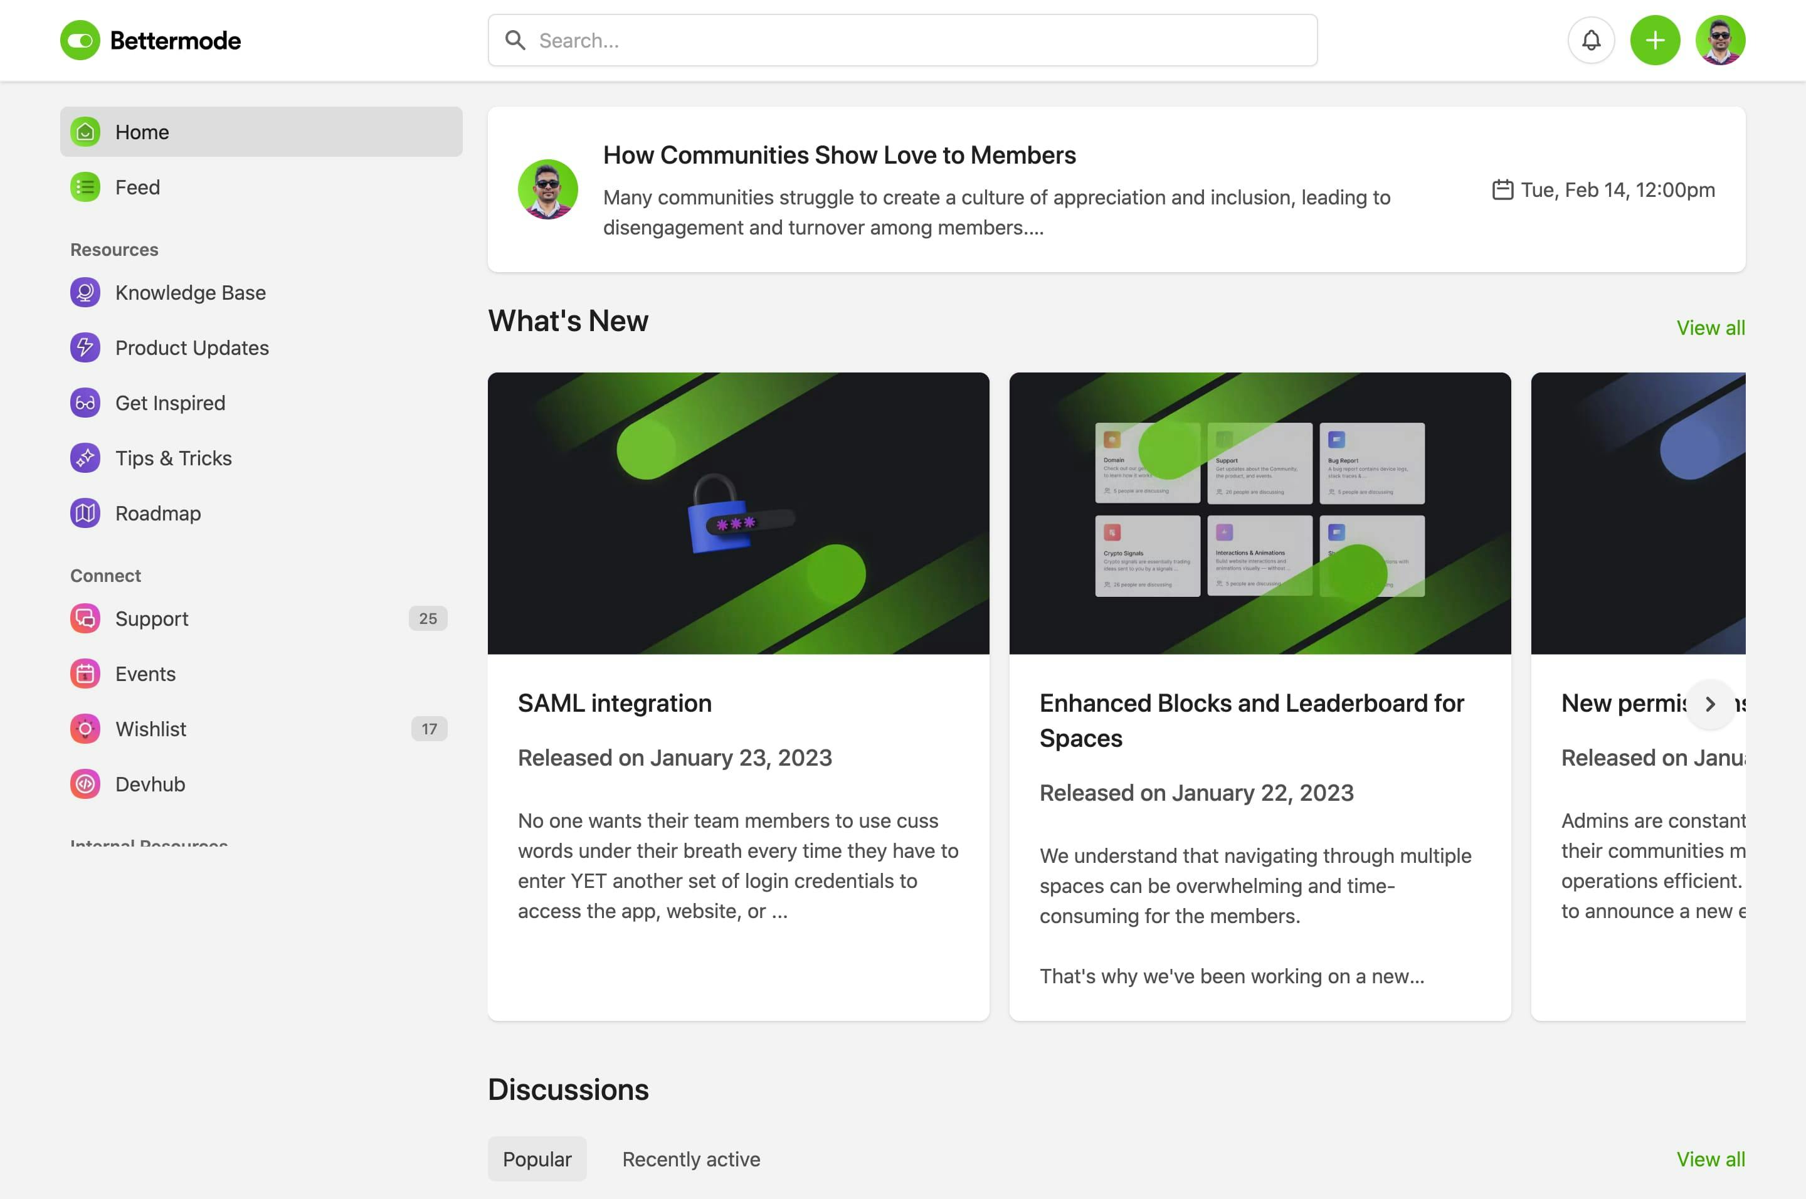The width and height of the screenshot is (1806, 1199).
Task: Switch to Recently active tab
Action: coord(690,1159)
